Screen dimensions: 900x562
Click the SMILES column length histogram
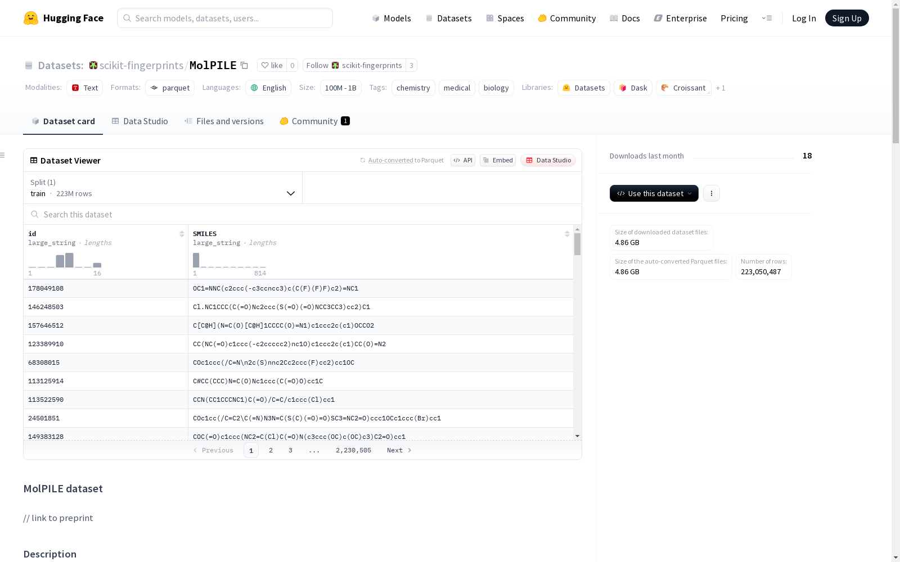coord(229,260)
